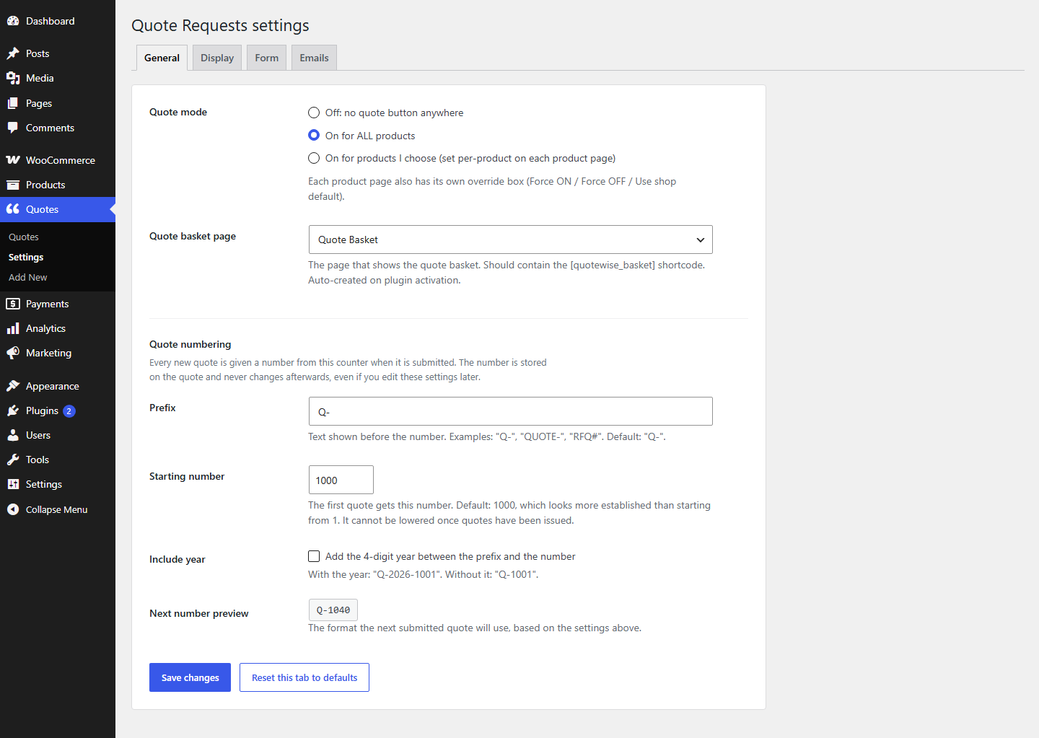Screen dimensions: 1039x738
Task: Click the 'Quote Requests settings' page title
Action: [220, 25]
